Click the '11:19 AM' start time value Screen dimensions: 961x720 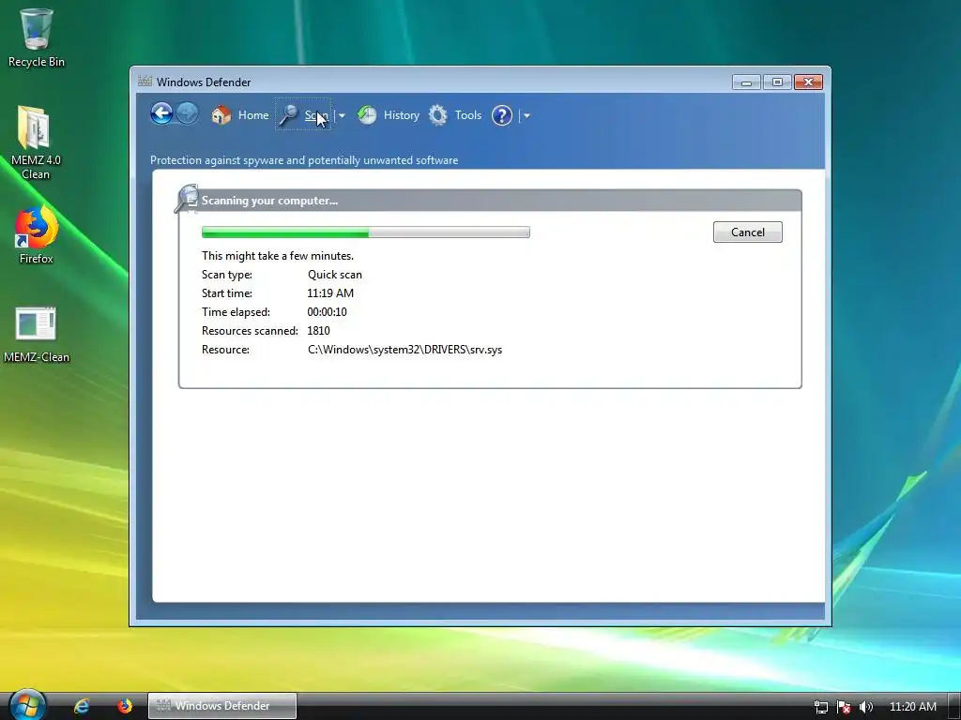330,293
